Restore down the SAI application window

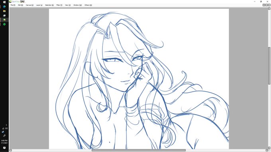point(261,2)
